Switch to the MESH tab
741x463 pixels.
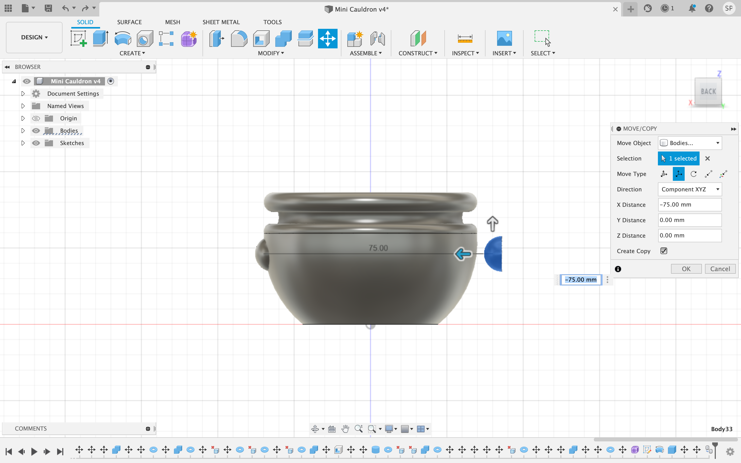tap(172, 22)
